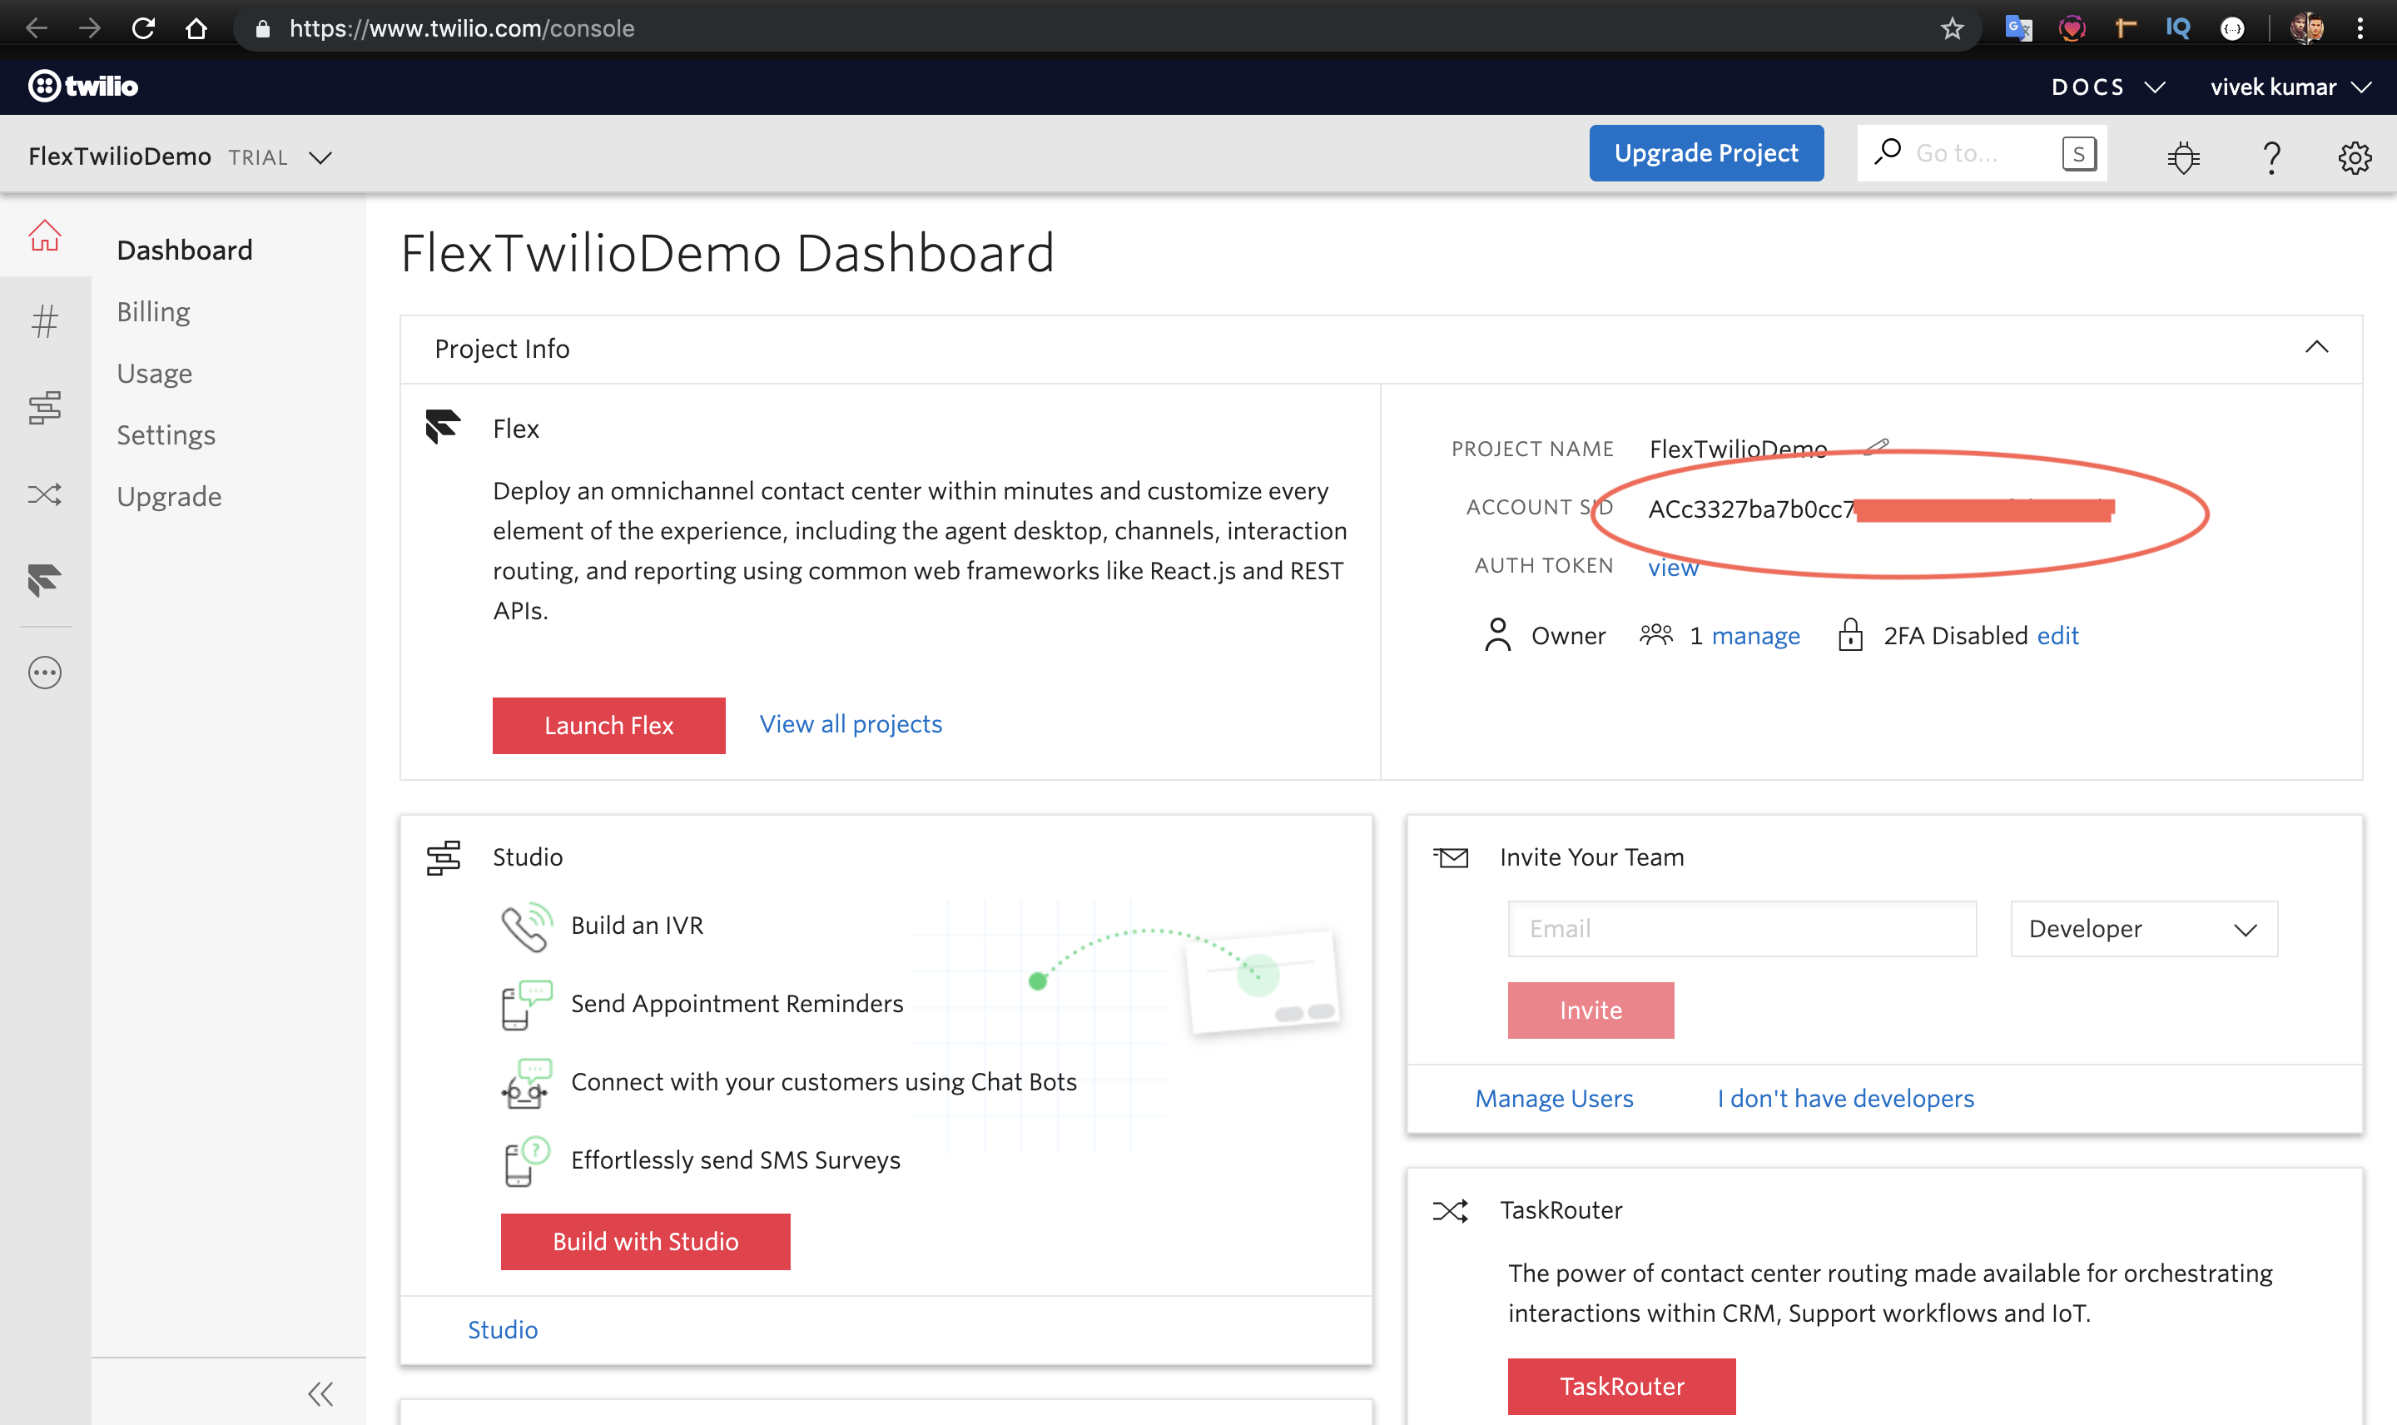Click the browser back arrow
This screenshot has height=1425, width=2397.
(37, 29)
